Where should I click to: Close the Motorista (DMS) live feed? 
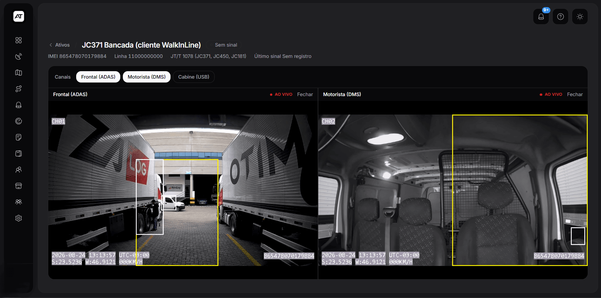(x=575, y=94)
